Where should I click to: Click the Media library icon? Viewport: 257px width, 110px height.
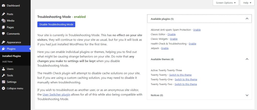[4, 21]
